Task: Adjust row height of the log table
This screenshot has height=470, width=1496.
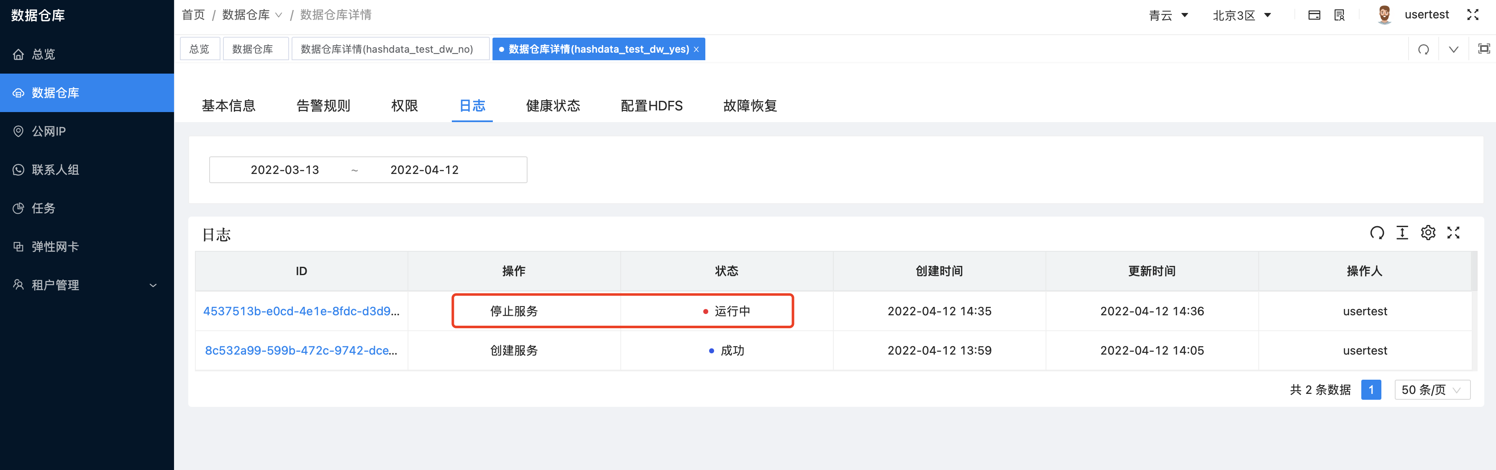Action: [x=1402, y=232]
